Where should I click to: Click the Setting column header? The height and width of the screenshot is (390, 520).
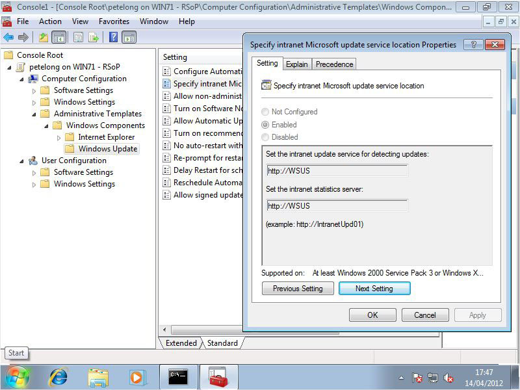(201, 57)
